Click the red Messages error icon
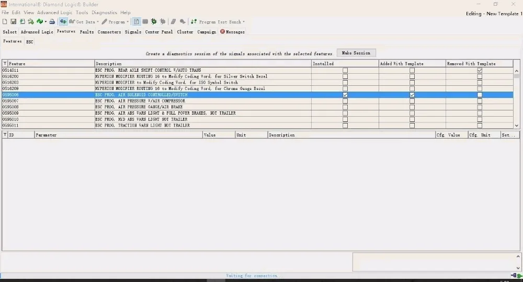The image size is (523, 282). point(222,32)
